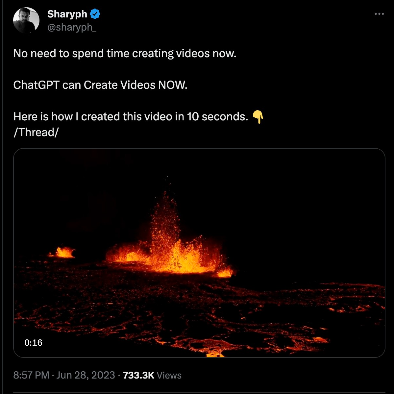Click the pointing-down emoji in the tweet
394x394 pixels.
click(259, 117)
